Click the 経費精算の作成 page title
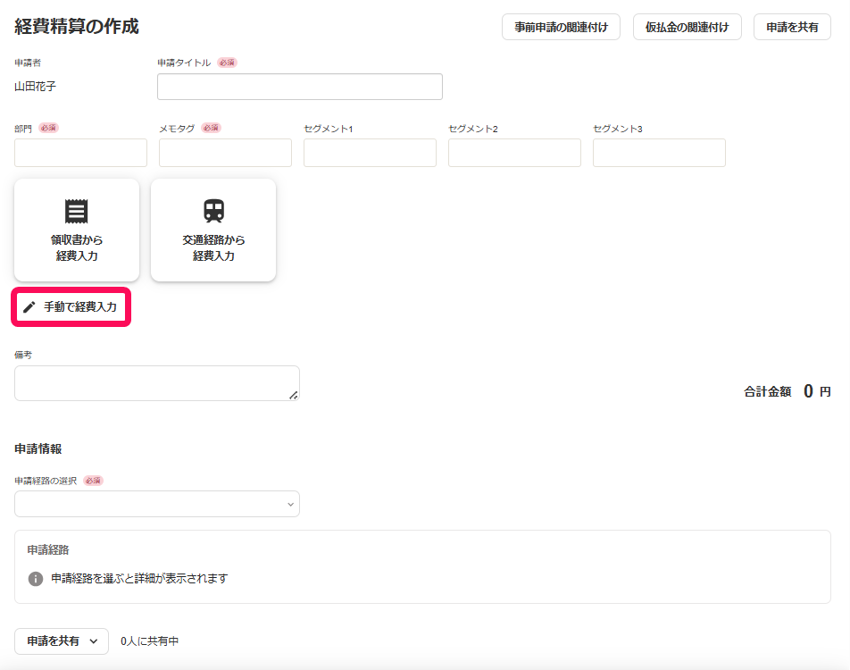Image resolution: width=850 pixels, height=670 pixels. pos(77,27)
